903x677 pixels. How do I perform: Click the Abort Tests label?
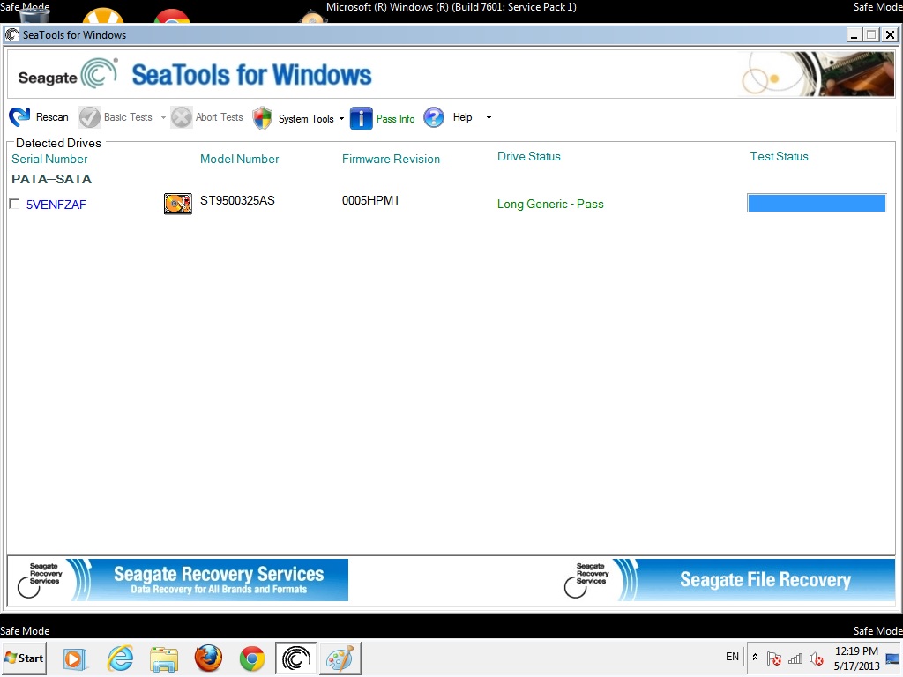219,117
